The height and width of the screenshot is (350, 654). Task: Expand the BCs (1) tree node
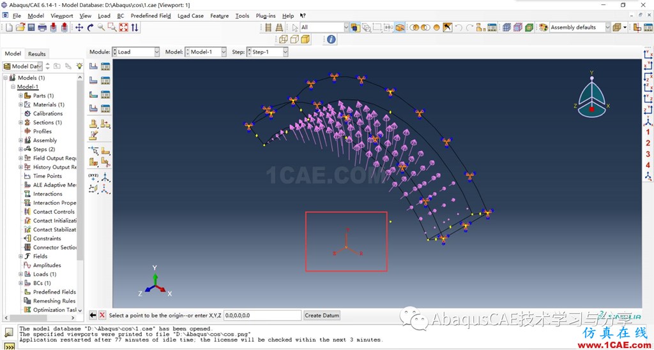point(21,283)
